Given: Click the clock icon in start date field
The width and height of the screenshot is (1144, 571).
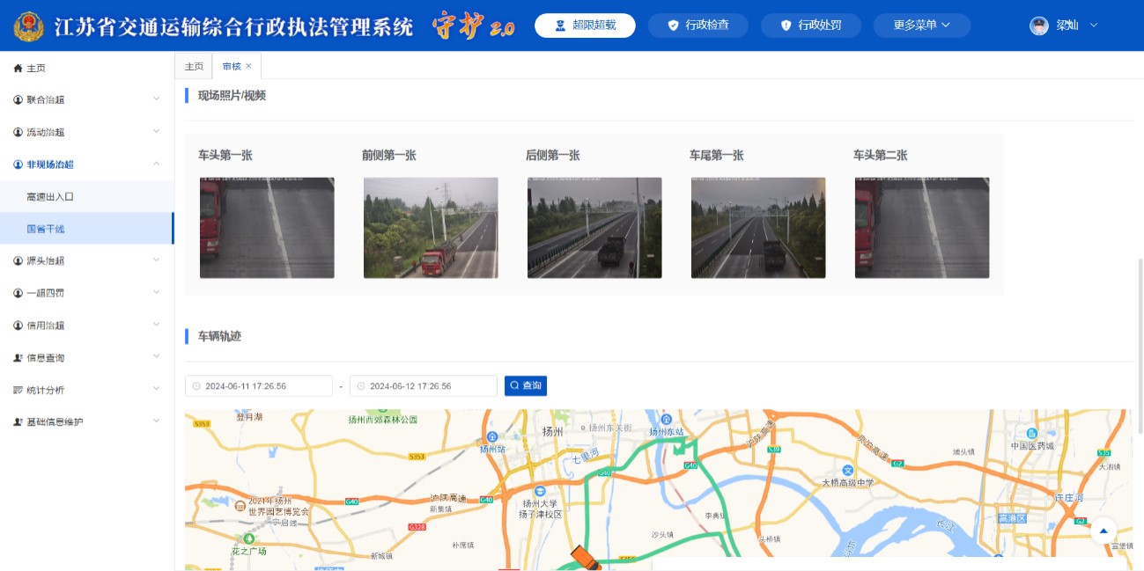Looking at the screenshot, I should point(196,386).
